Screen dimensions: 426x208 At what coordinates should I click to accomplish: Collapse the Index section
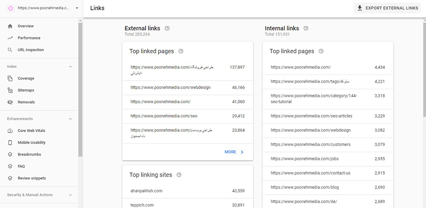[x=71, y=67]
